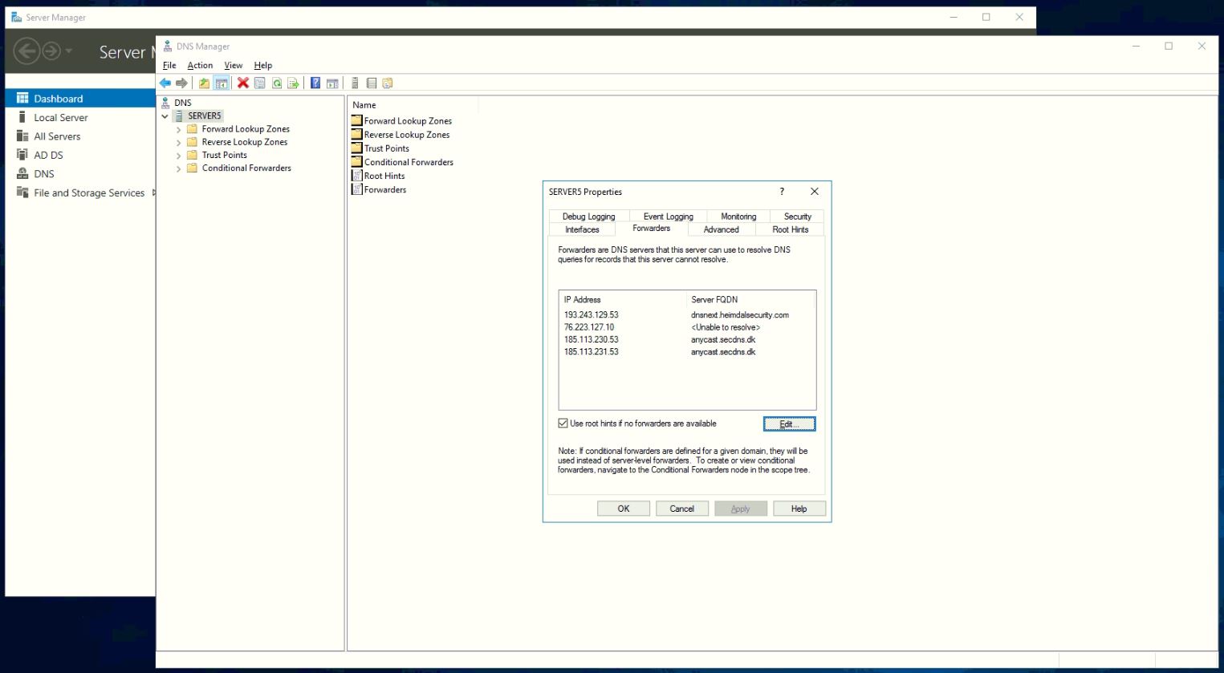1224x673 pixels.
Task: Select forwarder 185.113.230.53 row
Action: [x=687, y=340]
